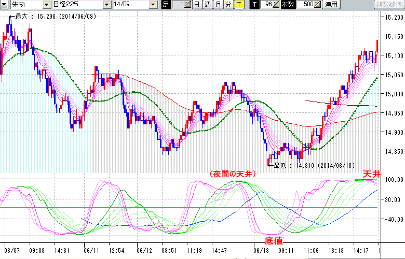Click the 複数銘柄 multiple symbols button
Image resolution: width=405 pixels, height=259 pixels.
point(388,5)
